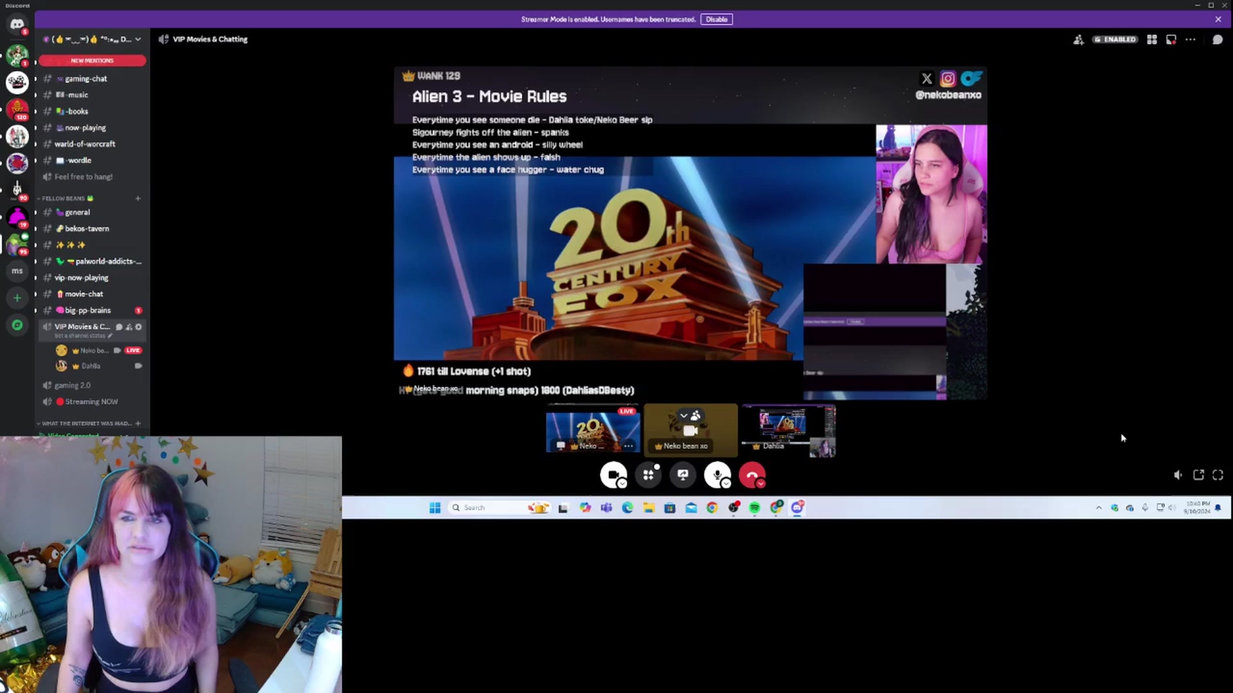Collapse the FELLOW BEANS category
This screenshot has width=1233, height=693.
coord(64,199)
